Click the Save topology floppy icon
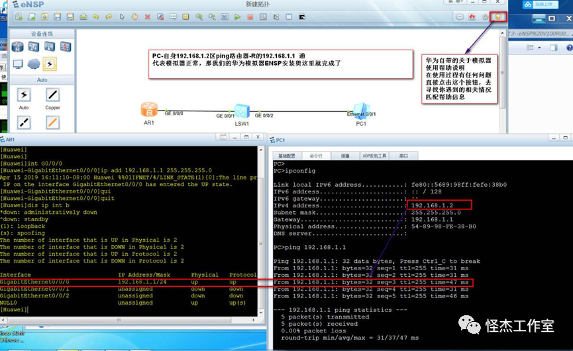The width and height of the screenshot is (573, 351). coord(58,17)
